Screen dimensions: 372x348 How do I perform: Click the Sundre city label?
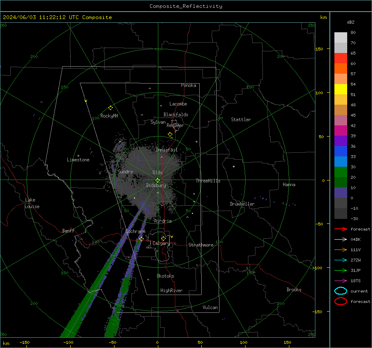coord(125,172)
